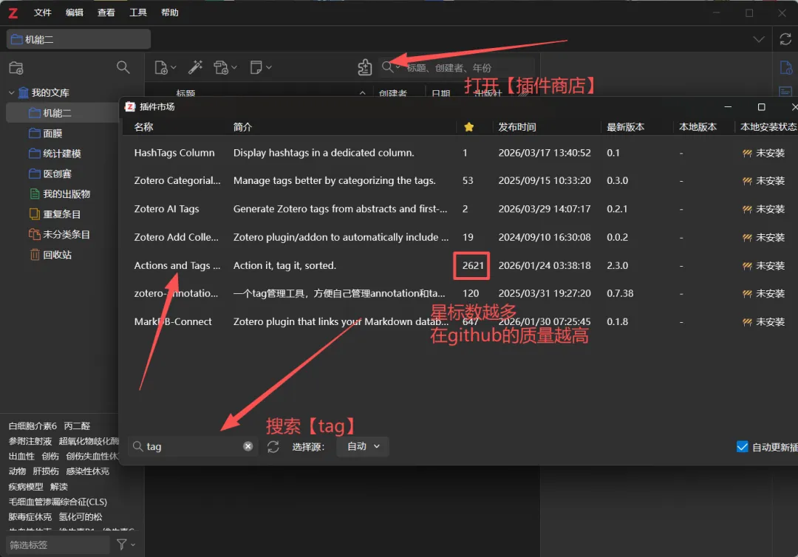Image resolution: width=798 pixels, height=557 pixels.
Task: Open the 查看 menu
Action: click(106, 13)
